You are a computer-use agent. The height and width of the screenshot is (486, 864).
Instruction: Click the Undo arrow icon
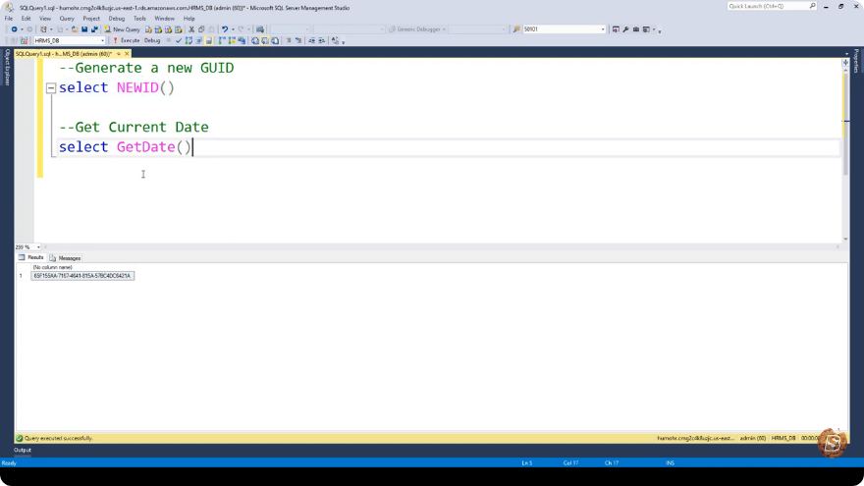click(x=225, y=29)
